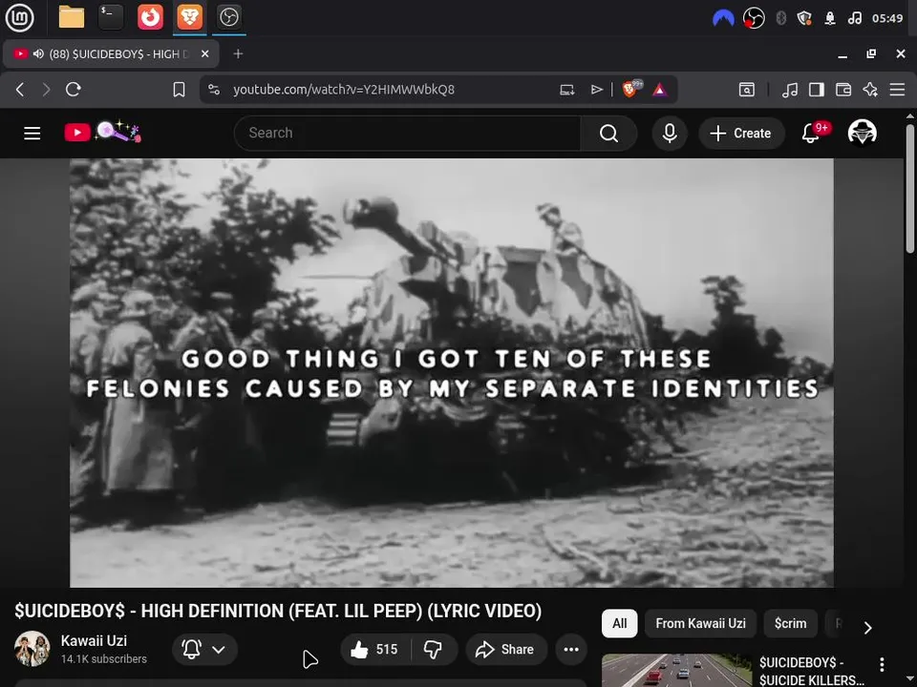Share this video
The image size is (917, 687).
click(506, 649)
